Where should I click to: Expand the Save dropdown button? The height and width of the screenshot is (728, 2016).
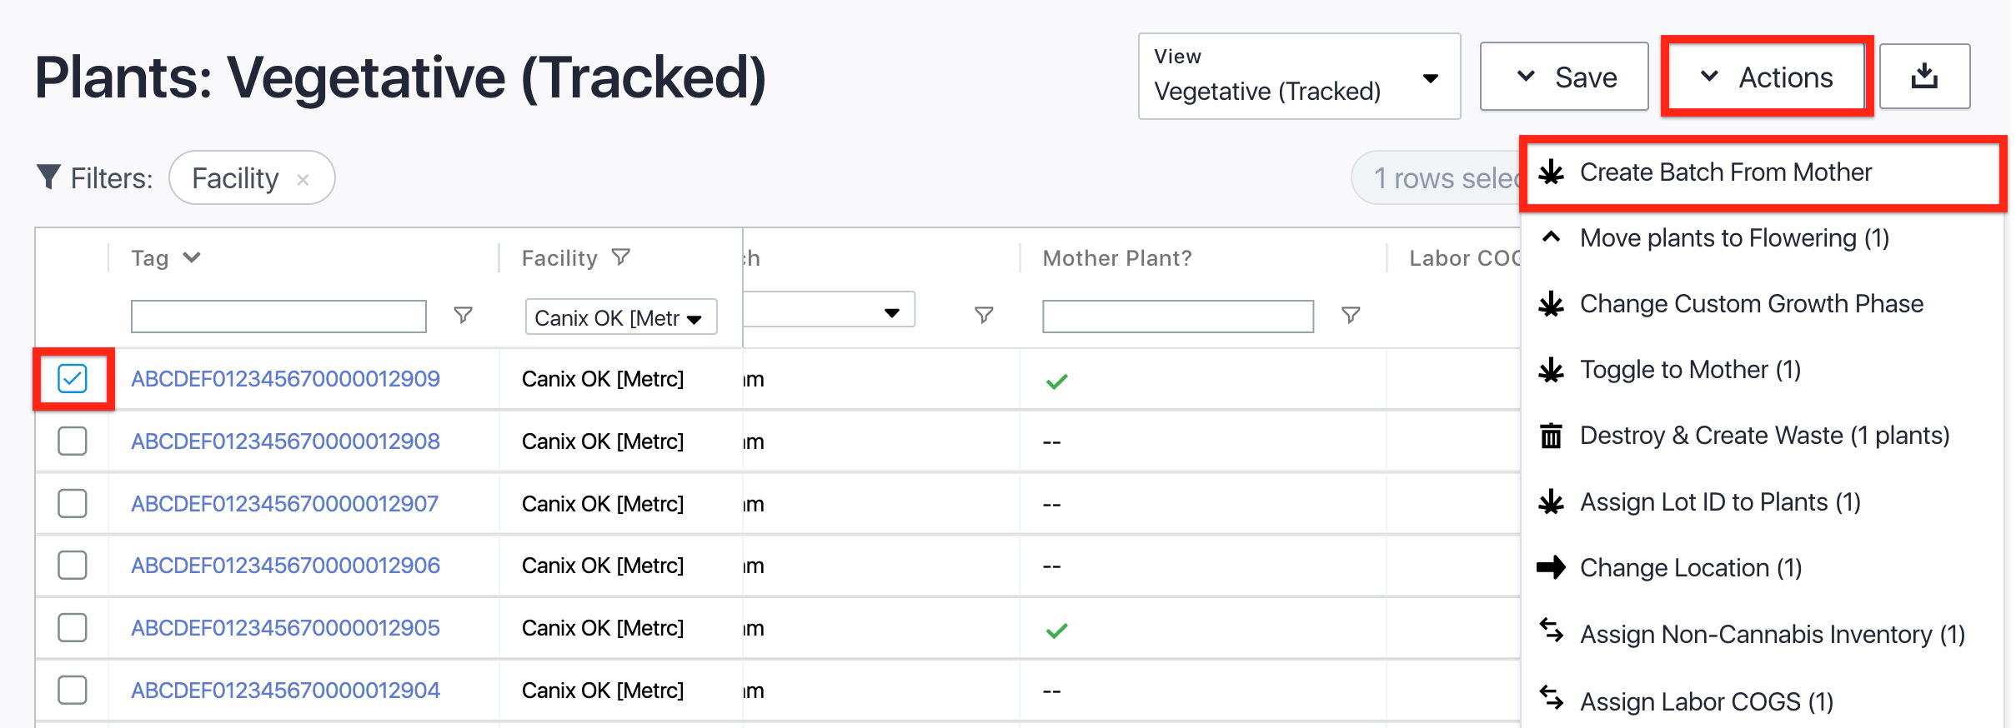(1564, 77)
